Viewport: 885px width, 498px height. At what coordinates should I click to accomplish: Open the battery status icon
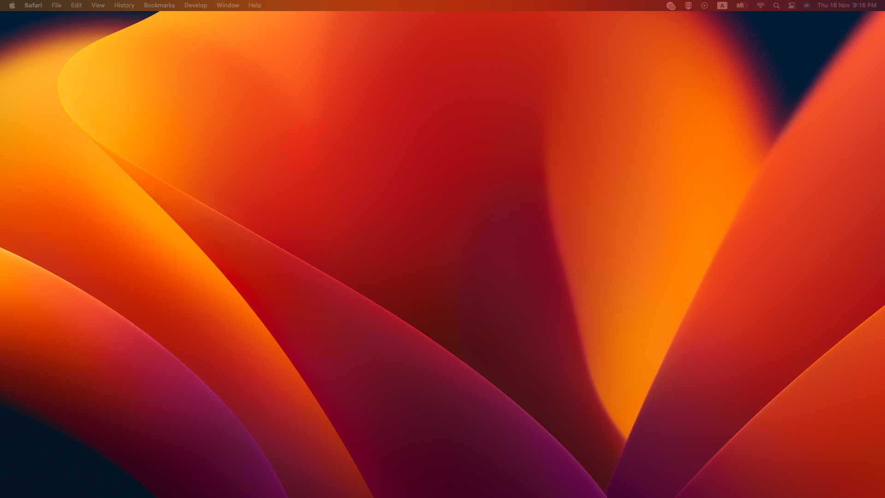tap(741, 6)
